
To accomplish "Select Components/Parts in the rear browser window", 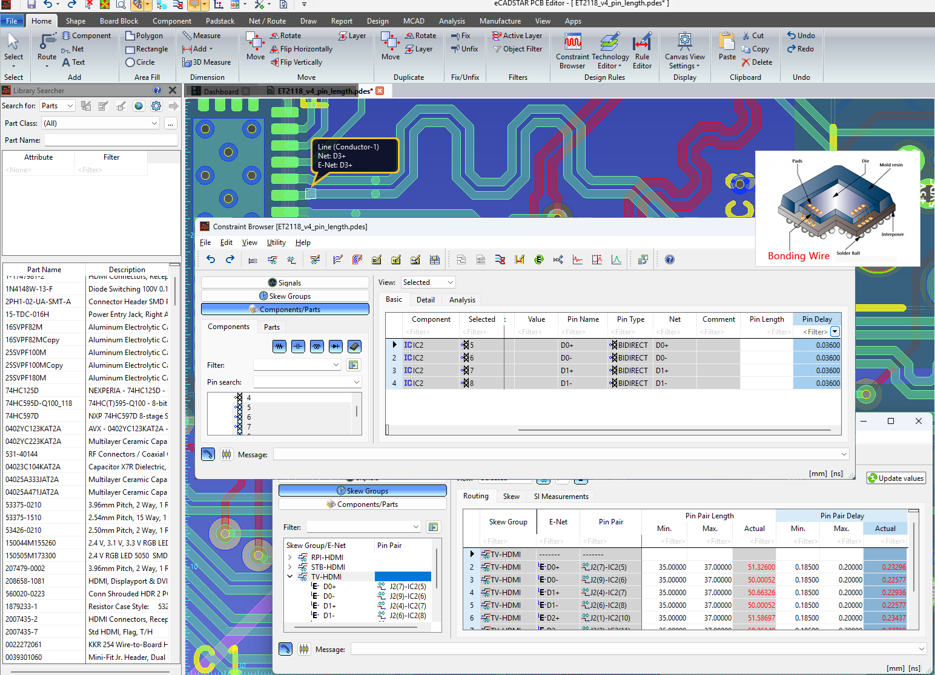I will 362,504.
